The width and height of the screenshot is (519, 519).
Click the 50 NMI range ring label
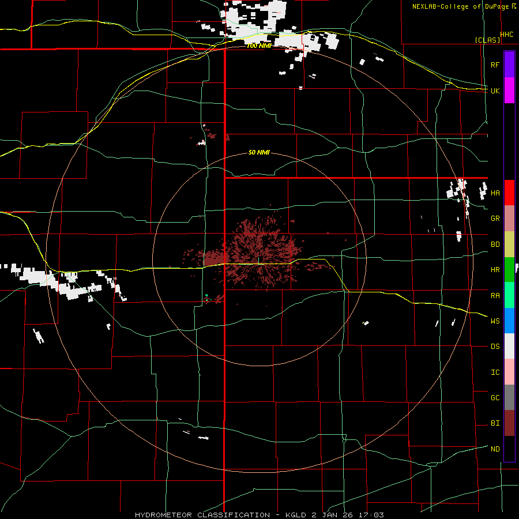click(259, 152)
